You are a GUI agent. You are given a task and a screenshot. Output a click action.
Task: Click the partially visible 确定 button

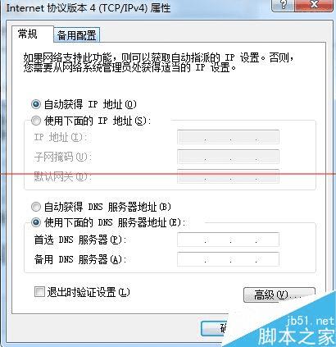click(215, 329)
